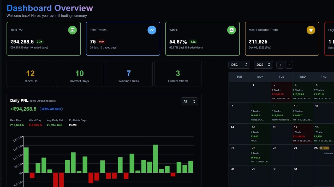Viewport: 334px width, 187px height.
Task: Click the 69.0% Win Rate badge
Action: pyautogui.click(x=51, y=109)
